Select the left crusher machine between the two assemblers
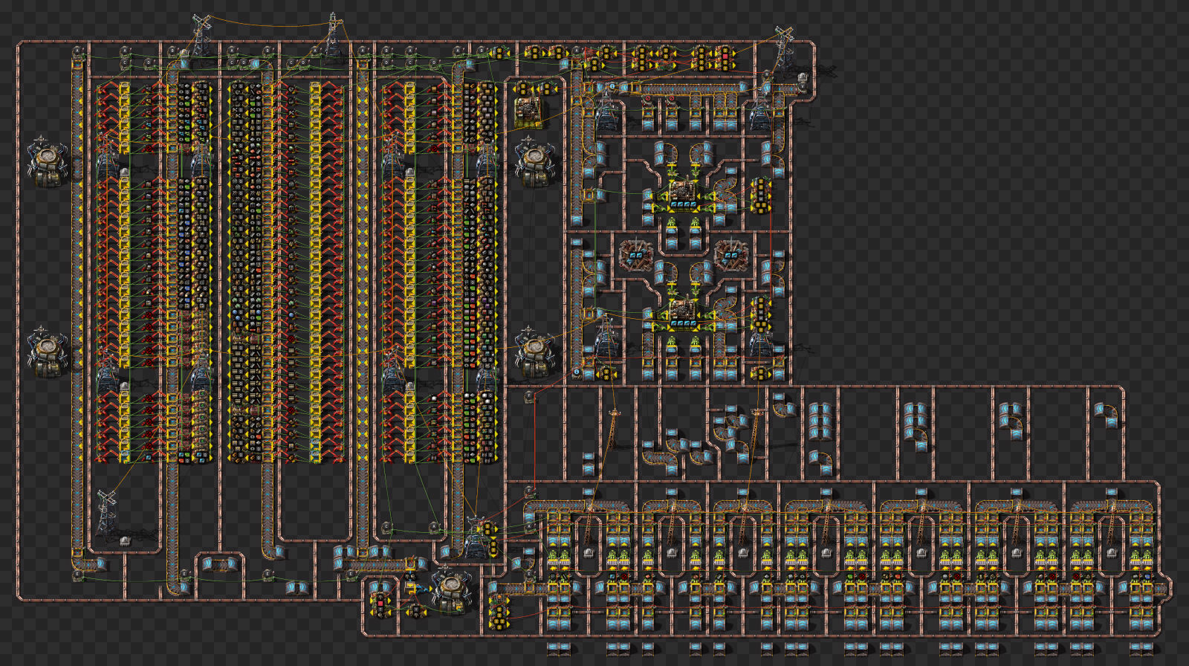This screenshot has width=1189, height=666. point(636,256)
